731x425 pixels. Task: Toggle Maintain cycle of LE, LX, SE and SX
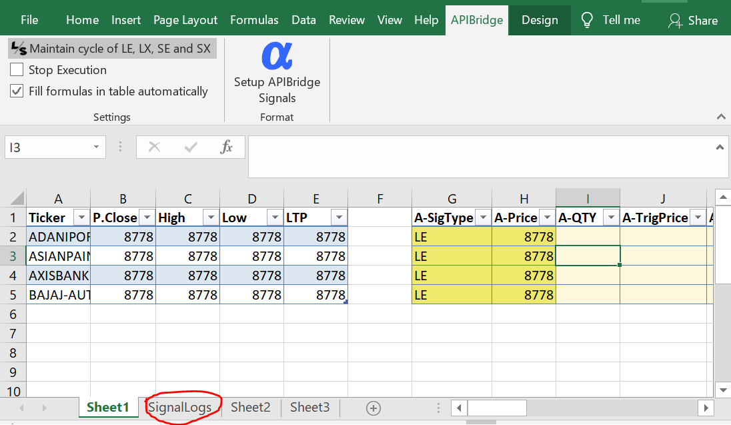tap(112, 49)
